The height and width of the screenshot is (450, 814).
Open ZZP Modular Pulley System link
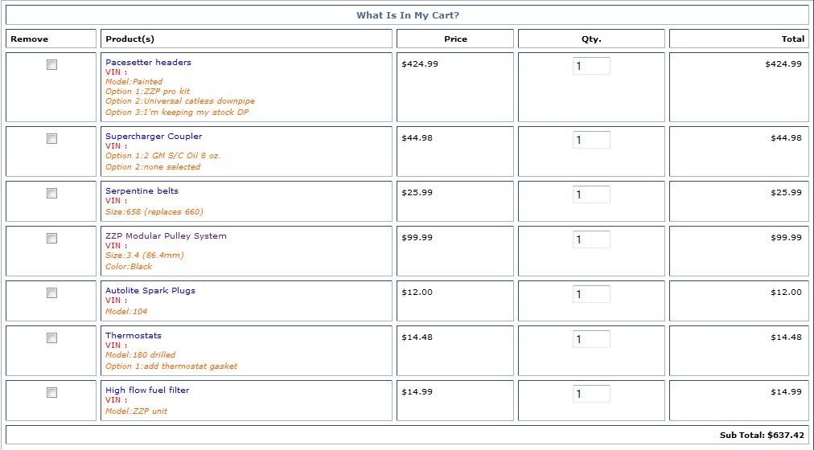(x=166, y=235)
